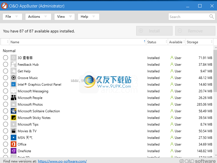This screenshot has width=217, height=163.
Task: Click the Feedback Hub app icon
Action: [x=14, y=64]
